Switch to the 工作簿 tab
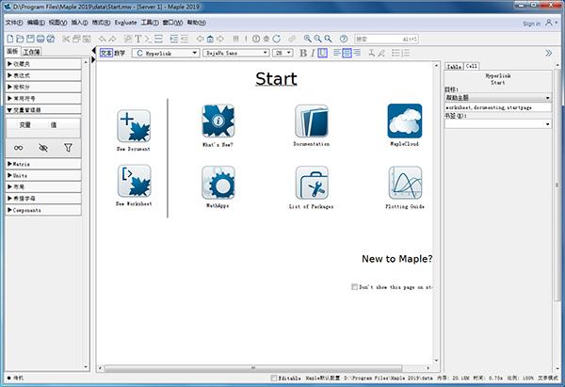 [32, 52]
